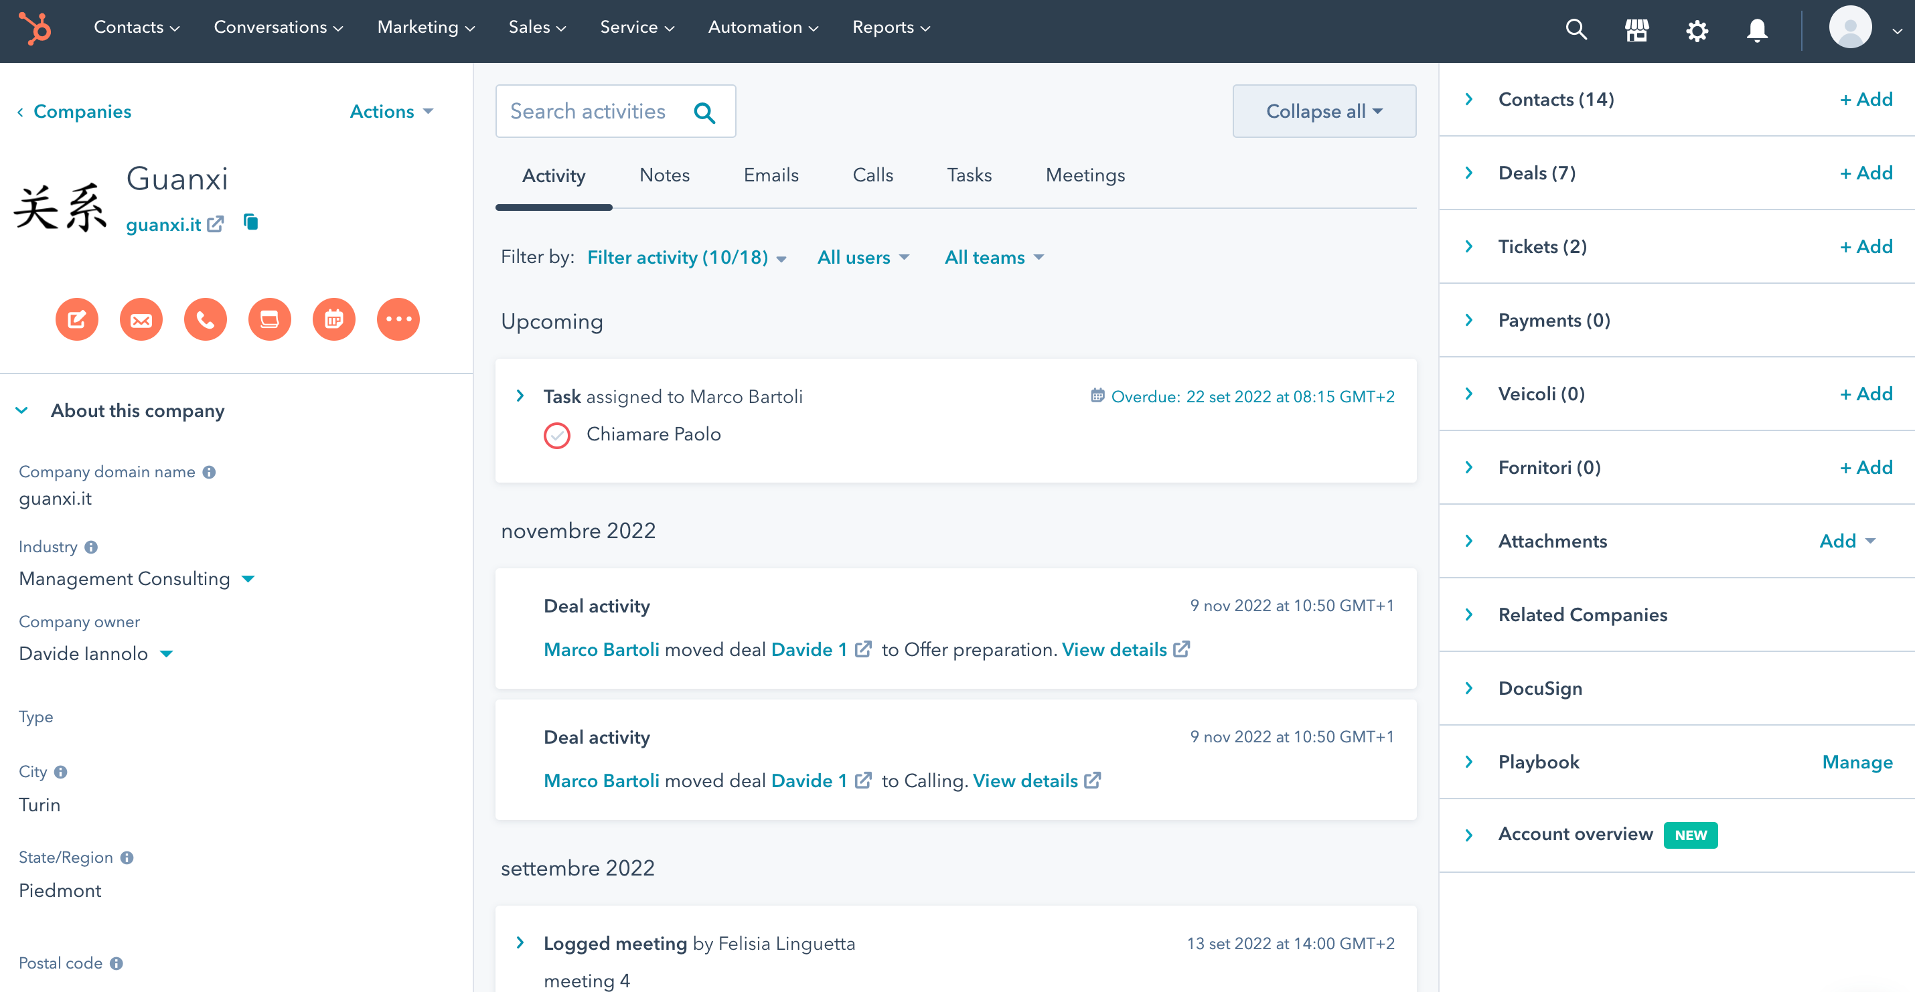The height and width of the screenshot is (992, 1915).
Task: Select the Activity tab
Action: pos(554,175)
